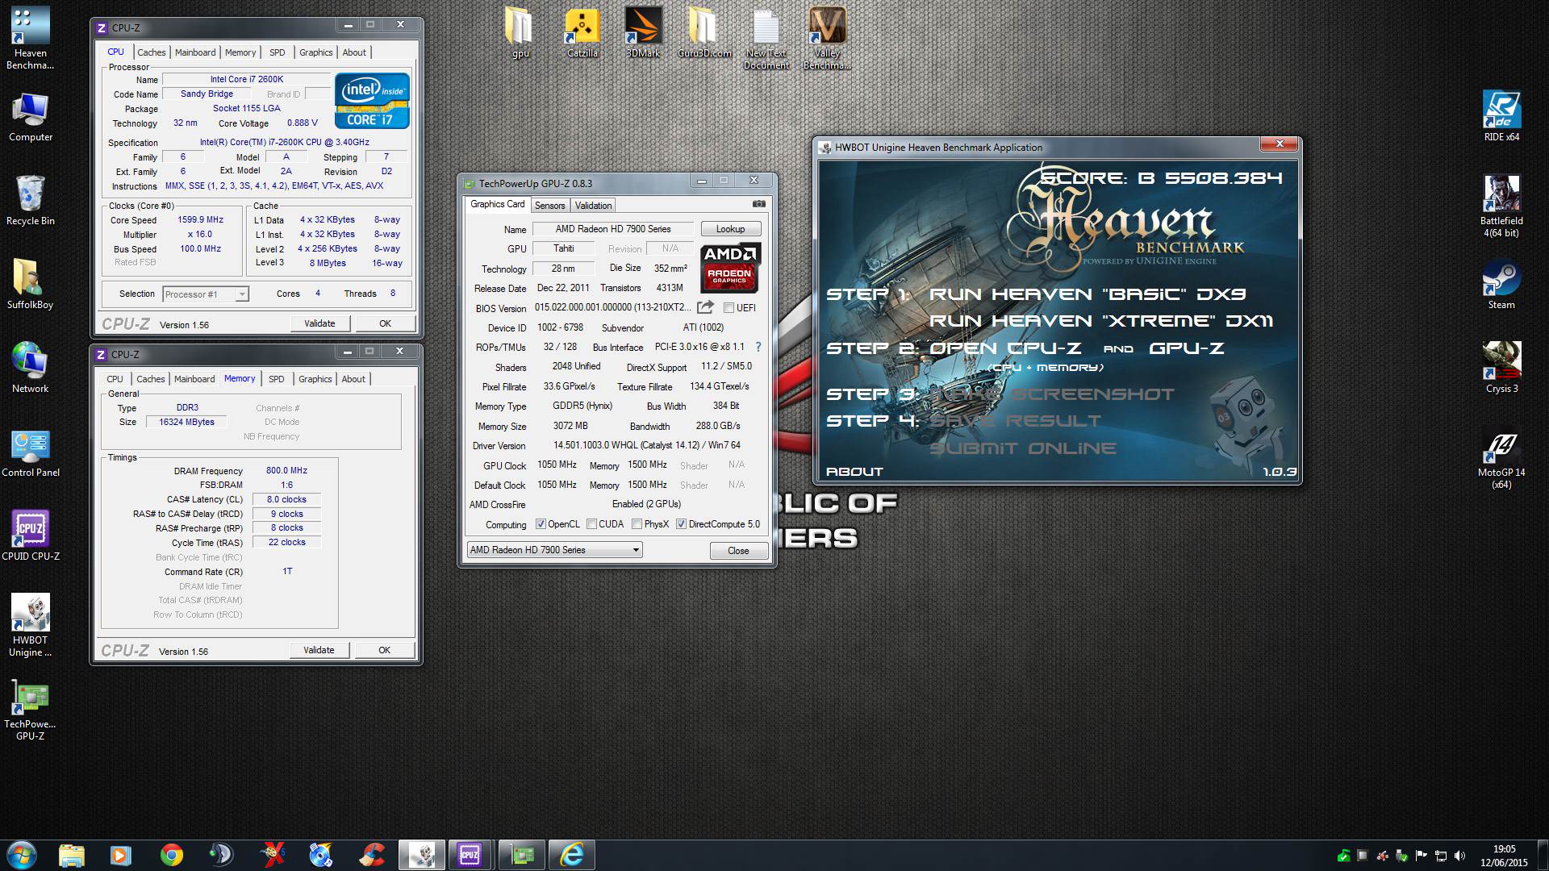This screenshot has width=1549, height=871.
Task: Open the Guru3D.com folder
Action: pyautogui.click(x=704, y=32)
